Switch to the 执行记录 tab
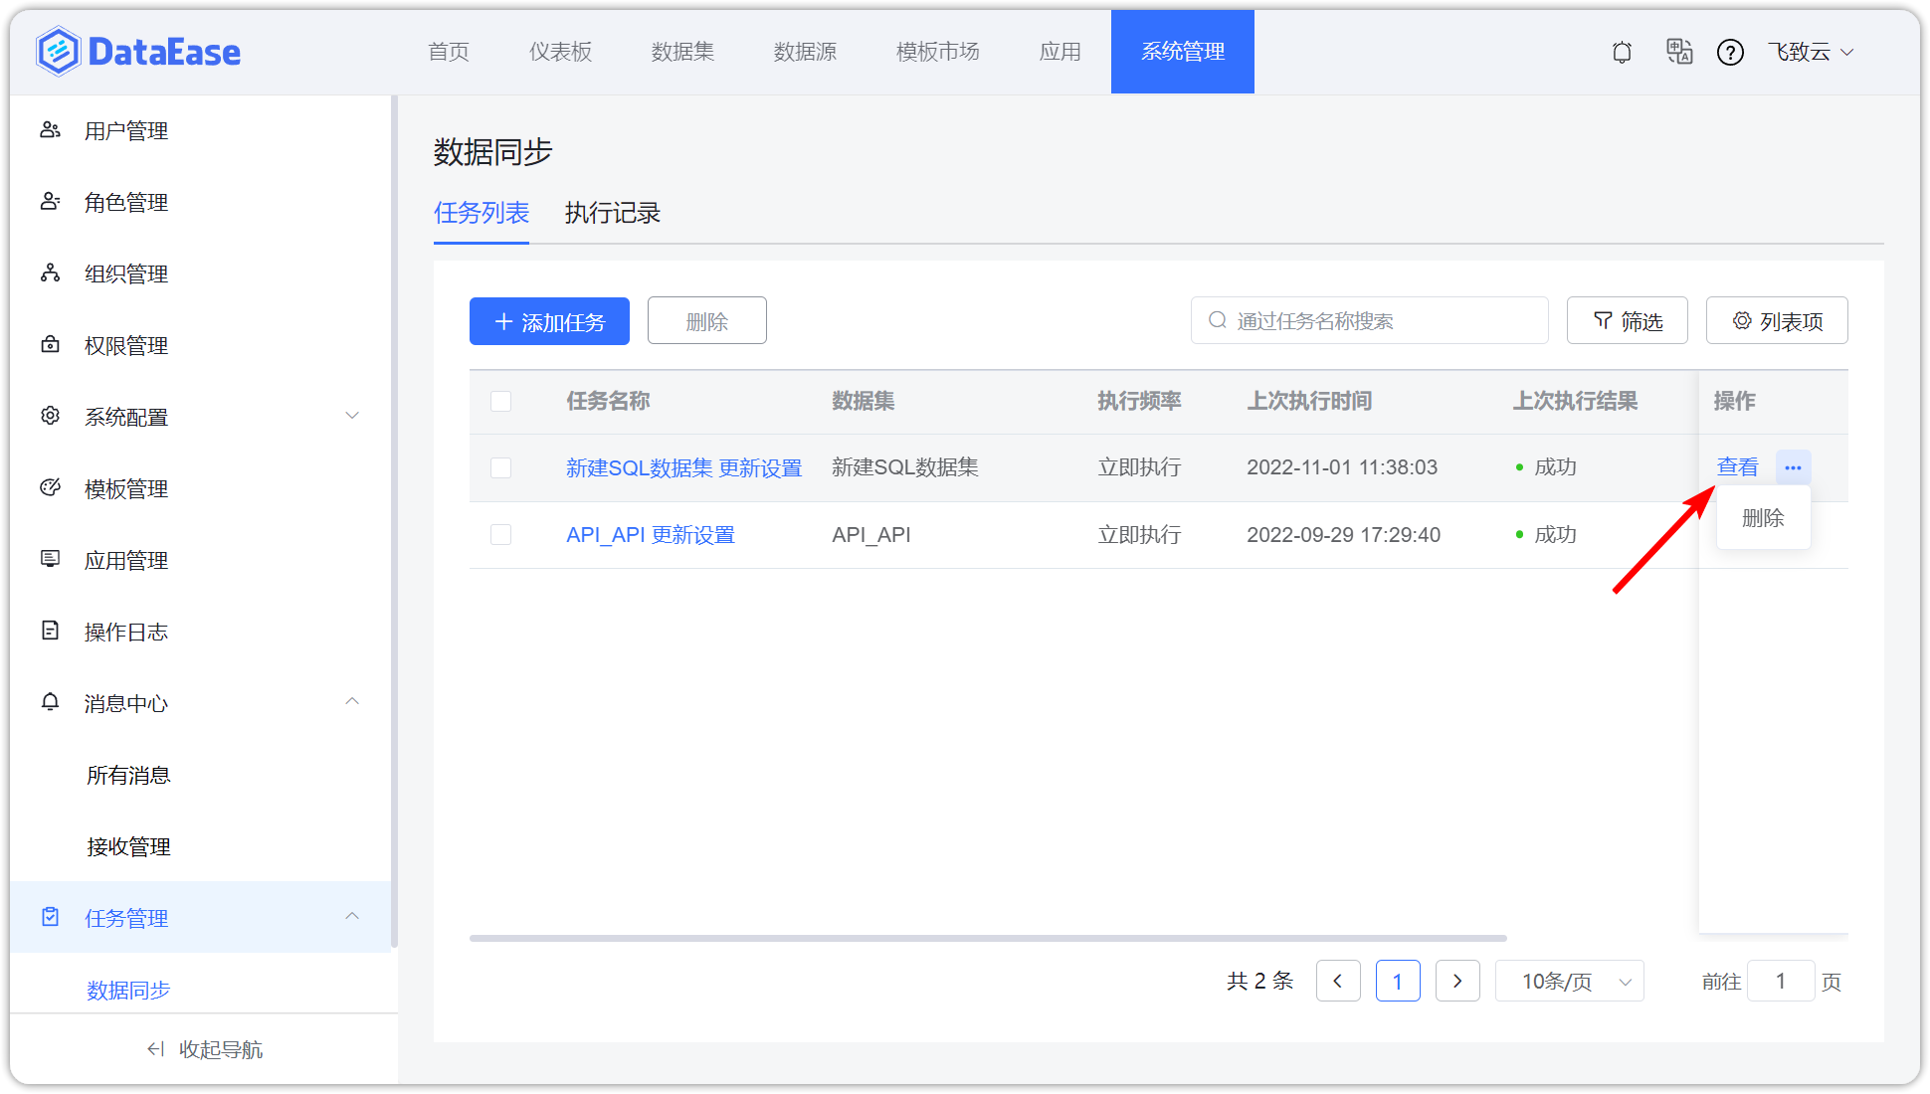 click(x=613, y=213)
